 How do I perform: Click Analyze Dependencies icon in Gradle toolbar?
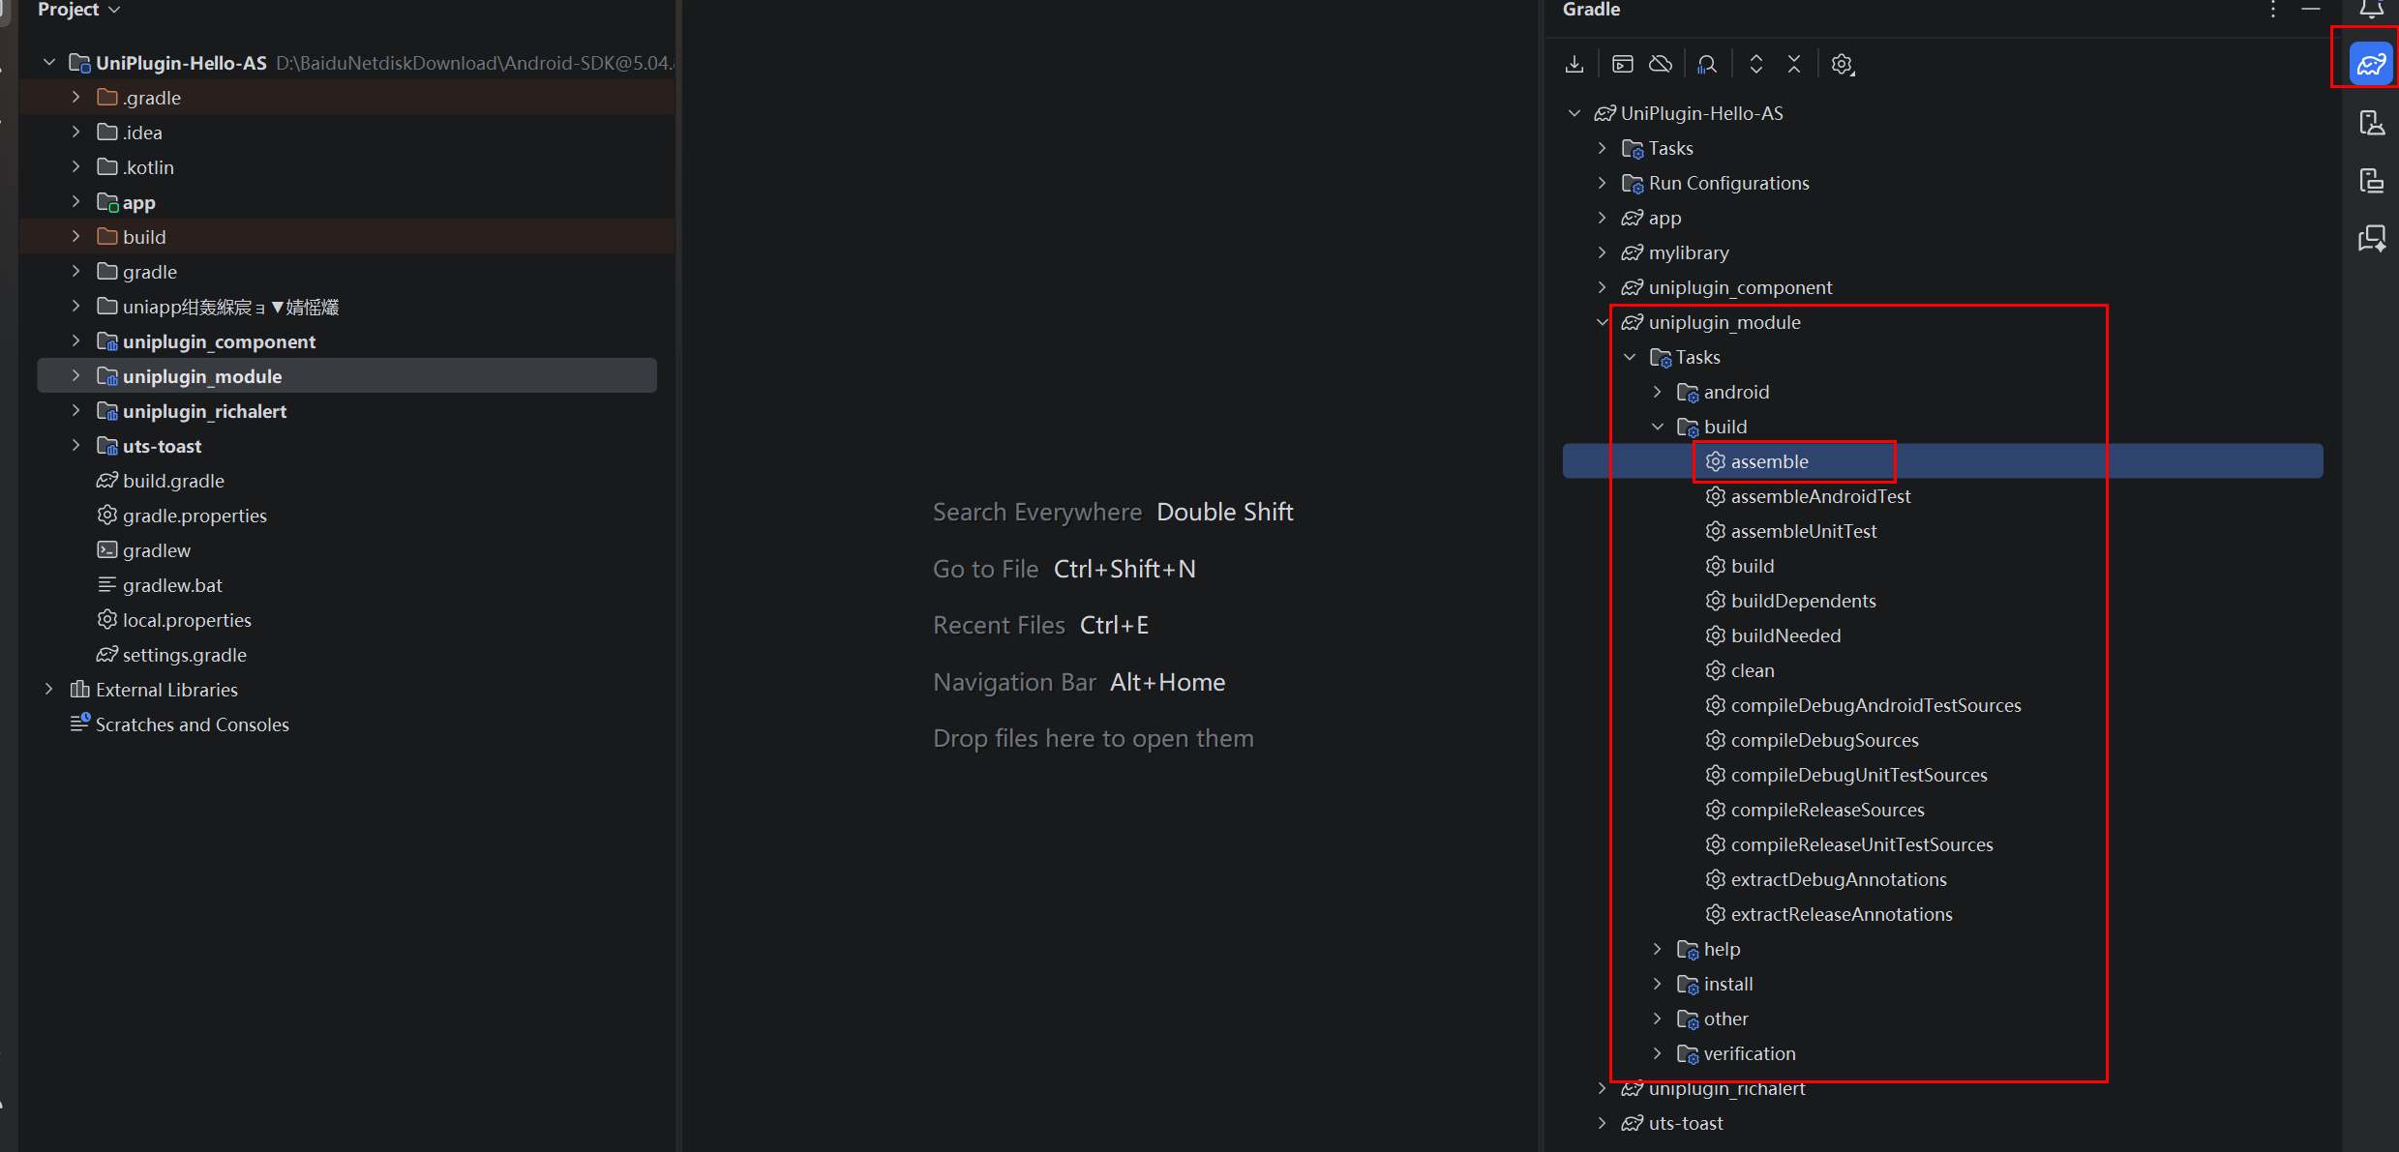pos(1707,64)
